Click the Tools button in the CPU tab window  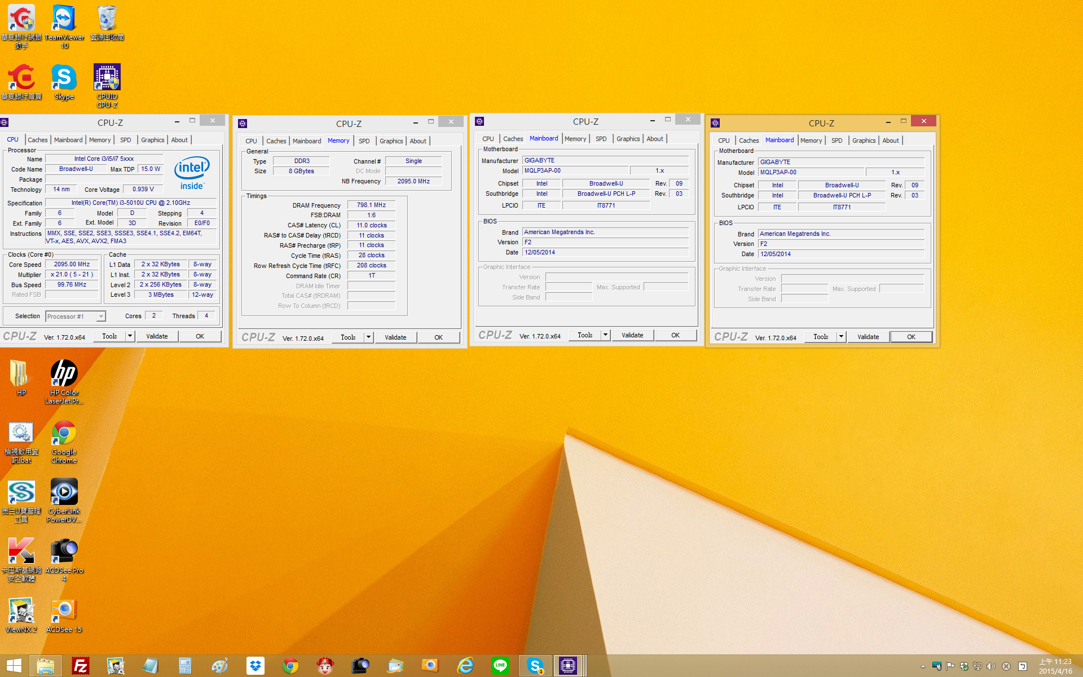[109, 336]
